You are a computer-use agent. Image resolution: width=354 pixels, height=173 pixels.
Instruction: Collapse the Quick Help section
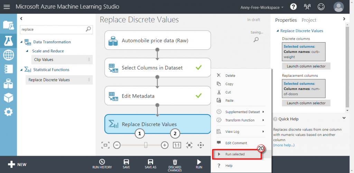[x=344, y=118]
